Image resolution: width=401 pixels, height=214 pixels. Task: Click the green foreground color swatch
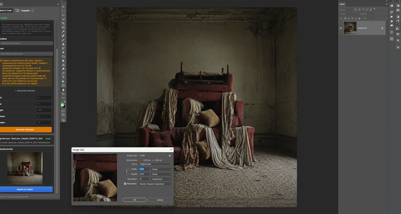point(62,105)
